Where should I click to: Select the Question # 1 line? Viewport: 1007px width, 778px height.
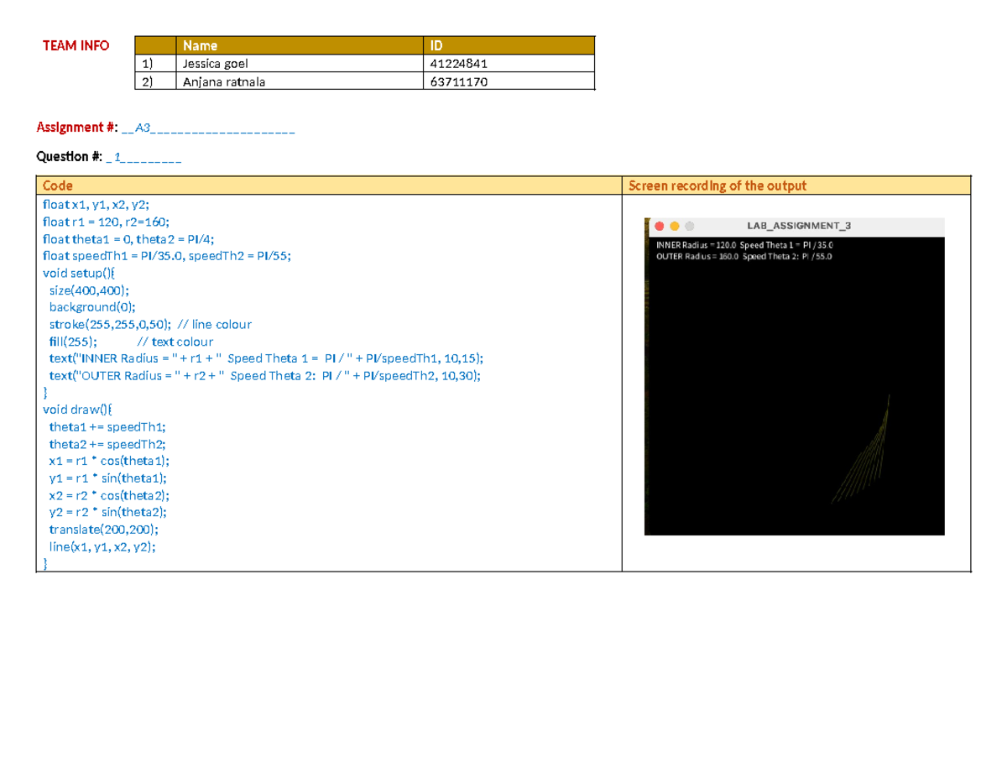point(109,157)
